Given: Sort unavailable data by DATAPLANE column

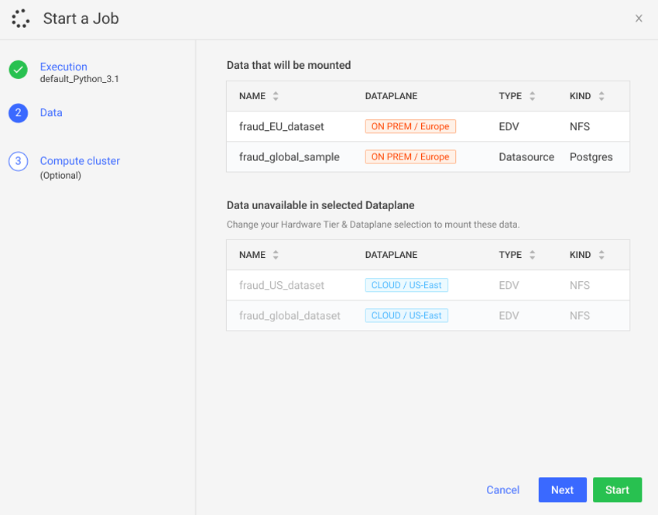Looking at the screenshot, I should (389, 254).
